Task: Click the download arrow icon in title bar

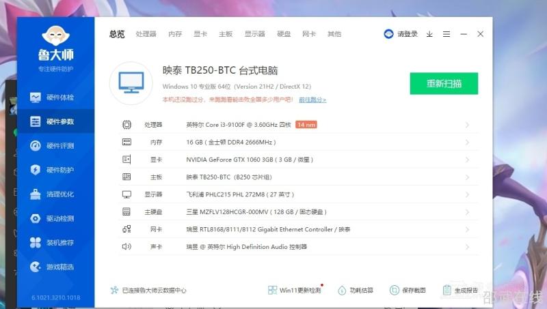Action: pyautogui.click(x=429, y=34)
